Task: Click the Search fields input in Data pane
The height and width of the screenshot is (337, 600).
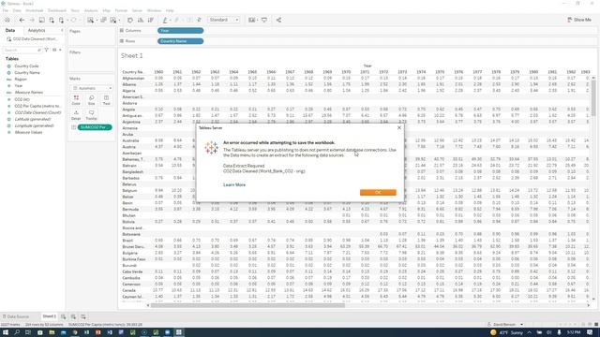Action: click(x=22, y=50)
